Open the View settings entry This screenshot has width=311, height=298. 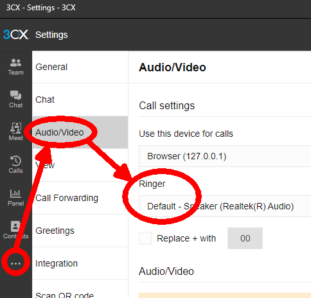tap(80, 165)
